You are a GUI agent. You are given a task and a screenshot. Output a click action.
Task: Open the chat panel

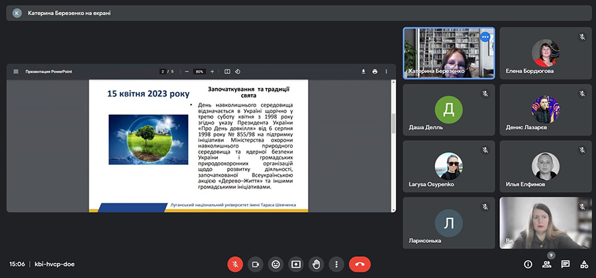[x=565, y=263]
